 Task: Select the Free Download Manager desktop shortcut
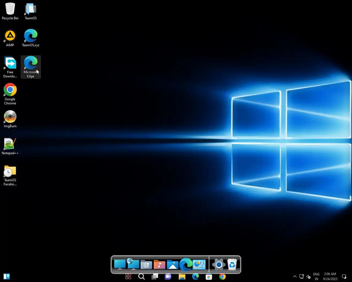pyautogui.click(x=10, y=67)
